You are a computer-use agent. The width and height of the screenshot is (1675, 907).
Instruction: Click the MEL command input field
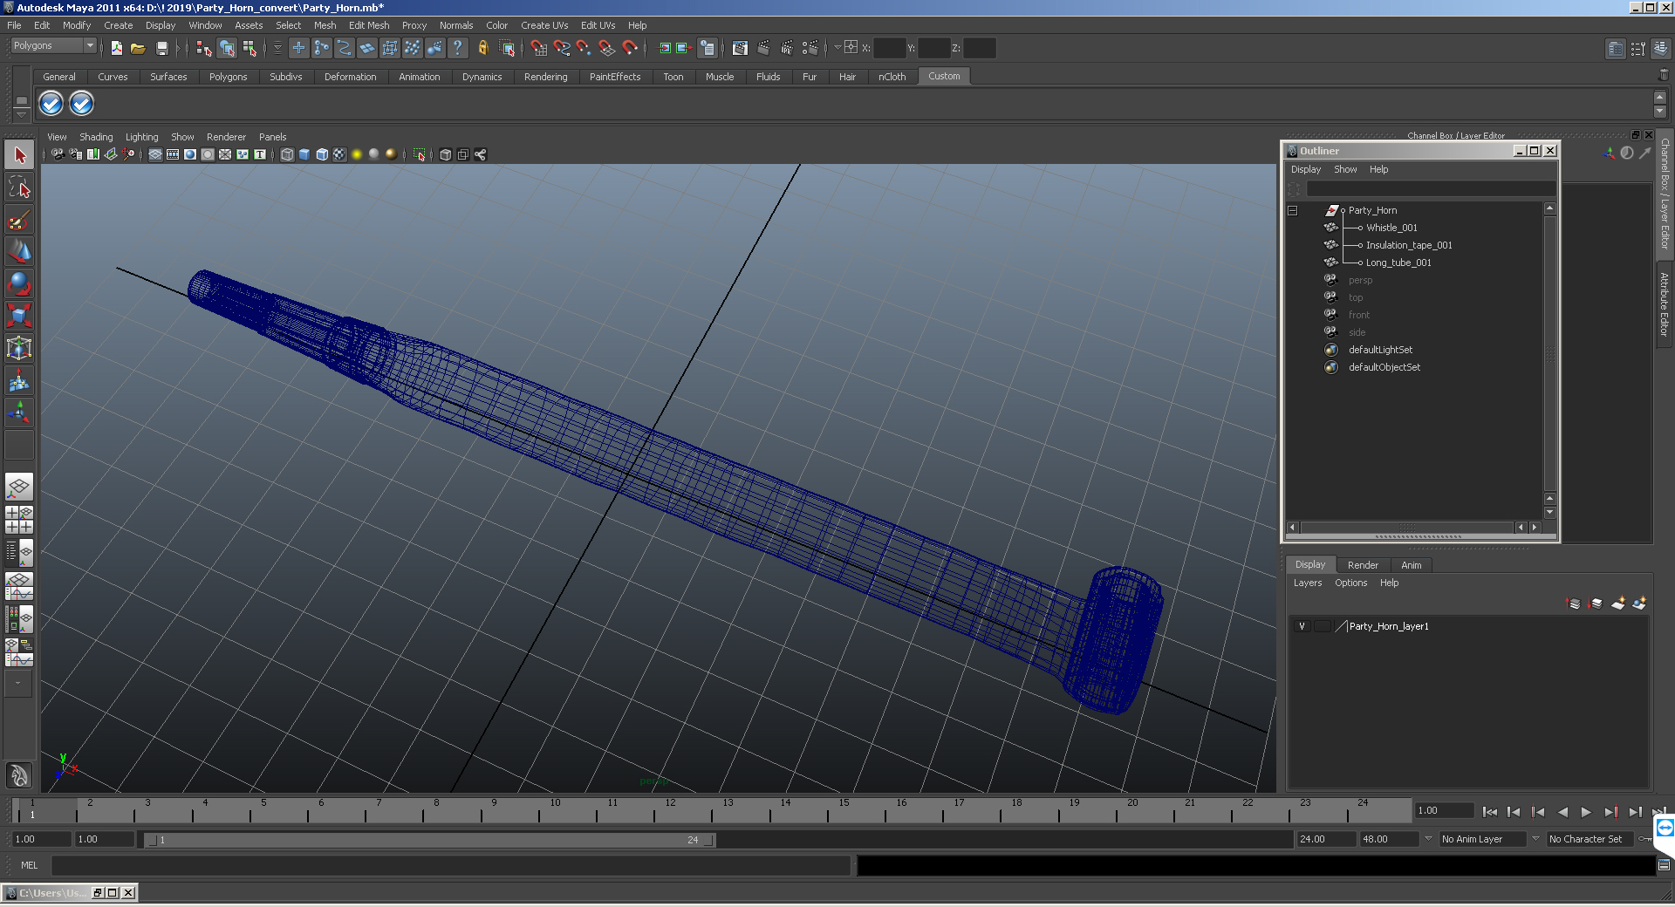click(x=450, y=865)
